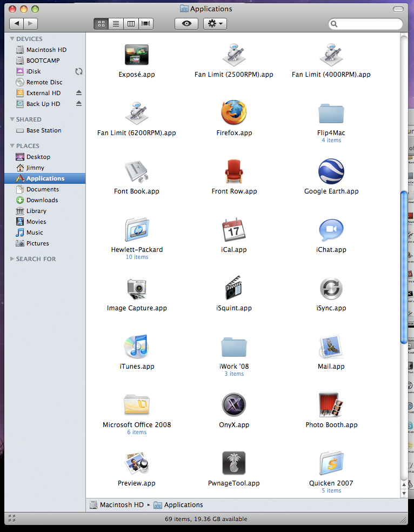Open Documents in the sidebar

pos(45,189)
